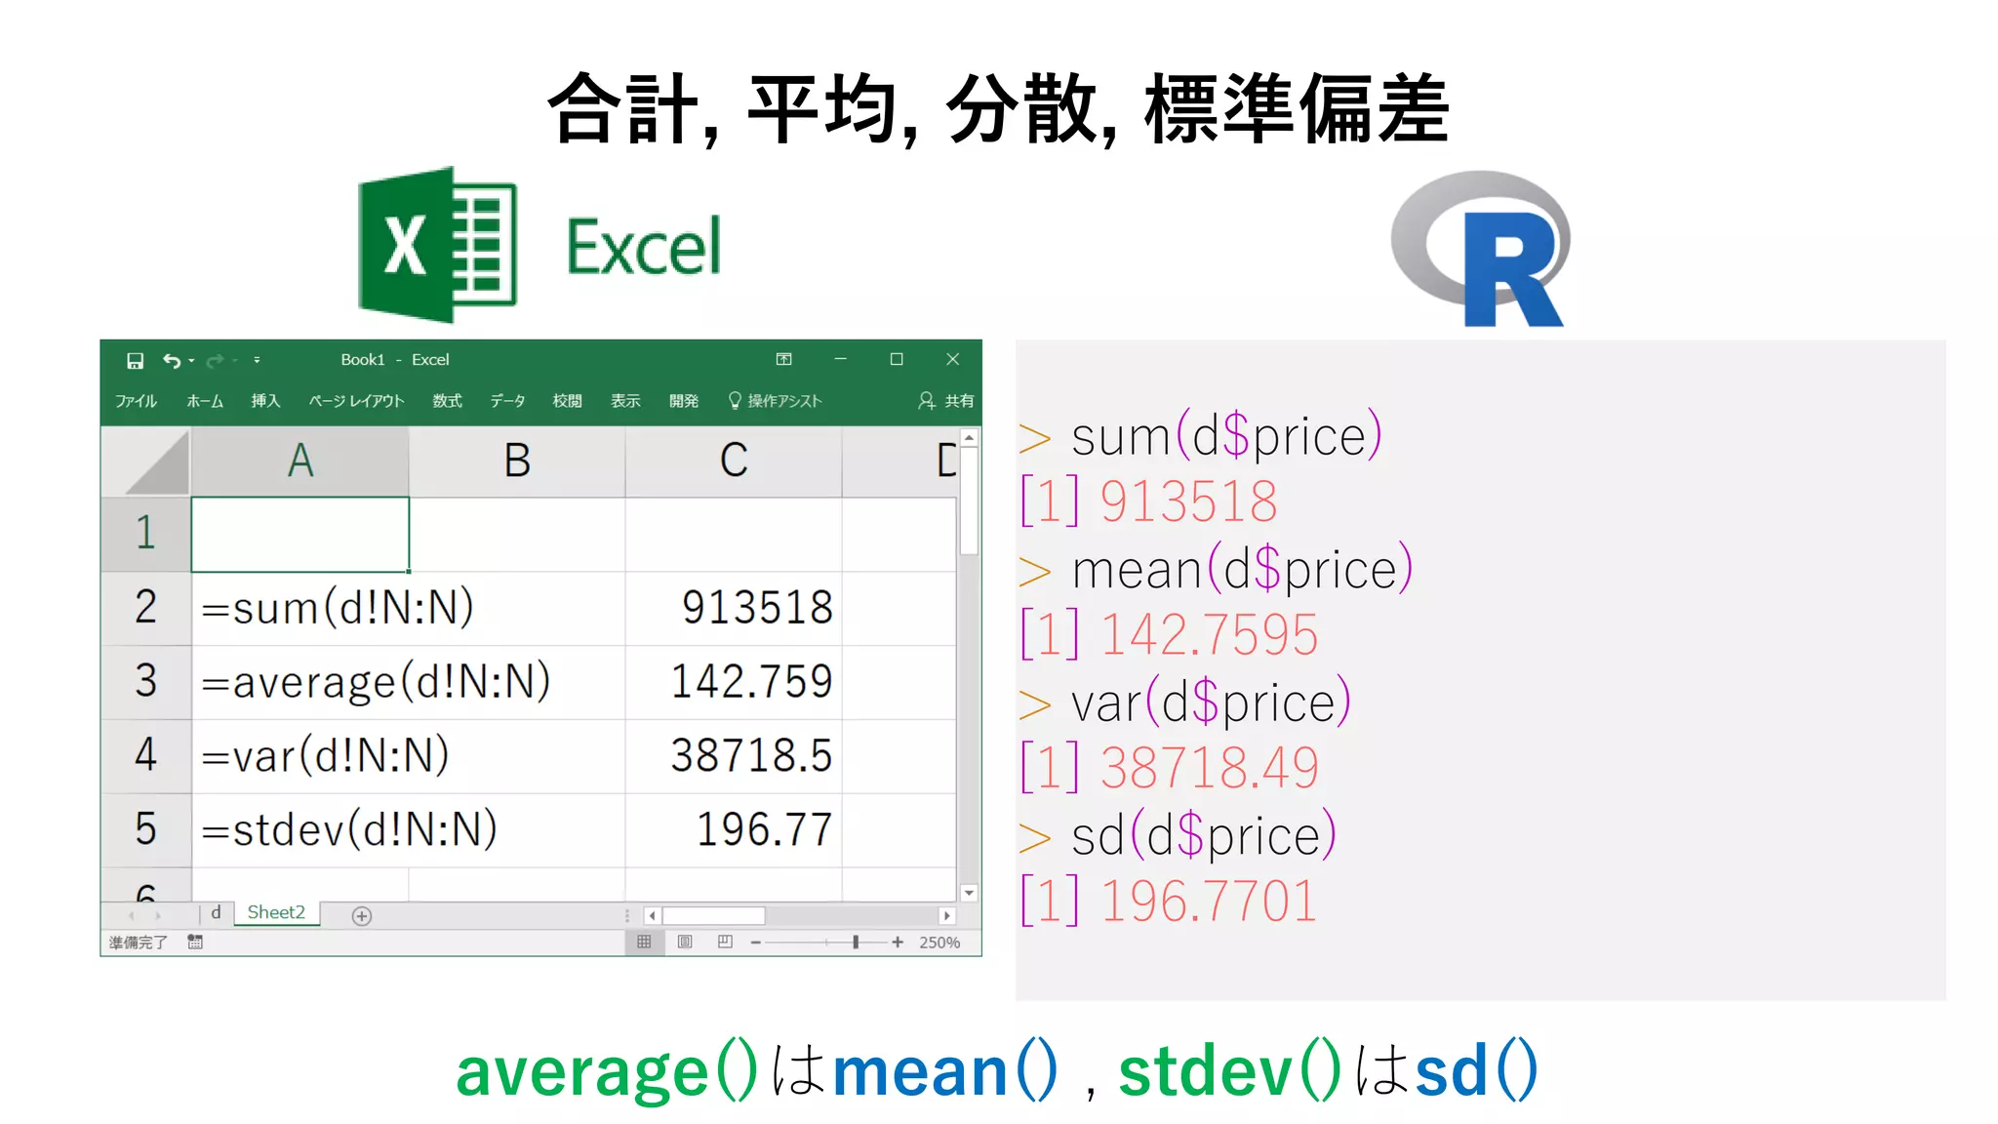
Task: Select the Sheet2 sheet tab
Action: click(x=276, y=913)
